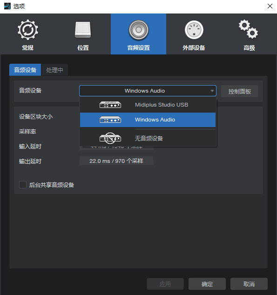This screenshot has height=295, width=277.
Task: Open the 外部设备 MIDI connector icon
Action: click(194, 30)
